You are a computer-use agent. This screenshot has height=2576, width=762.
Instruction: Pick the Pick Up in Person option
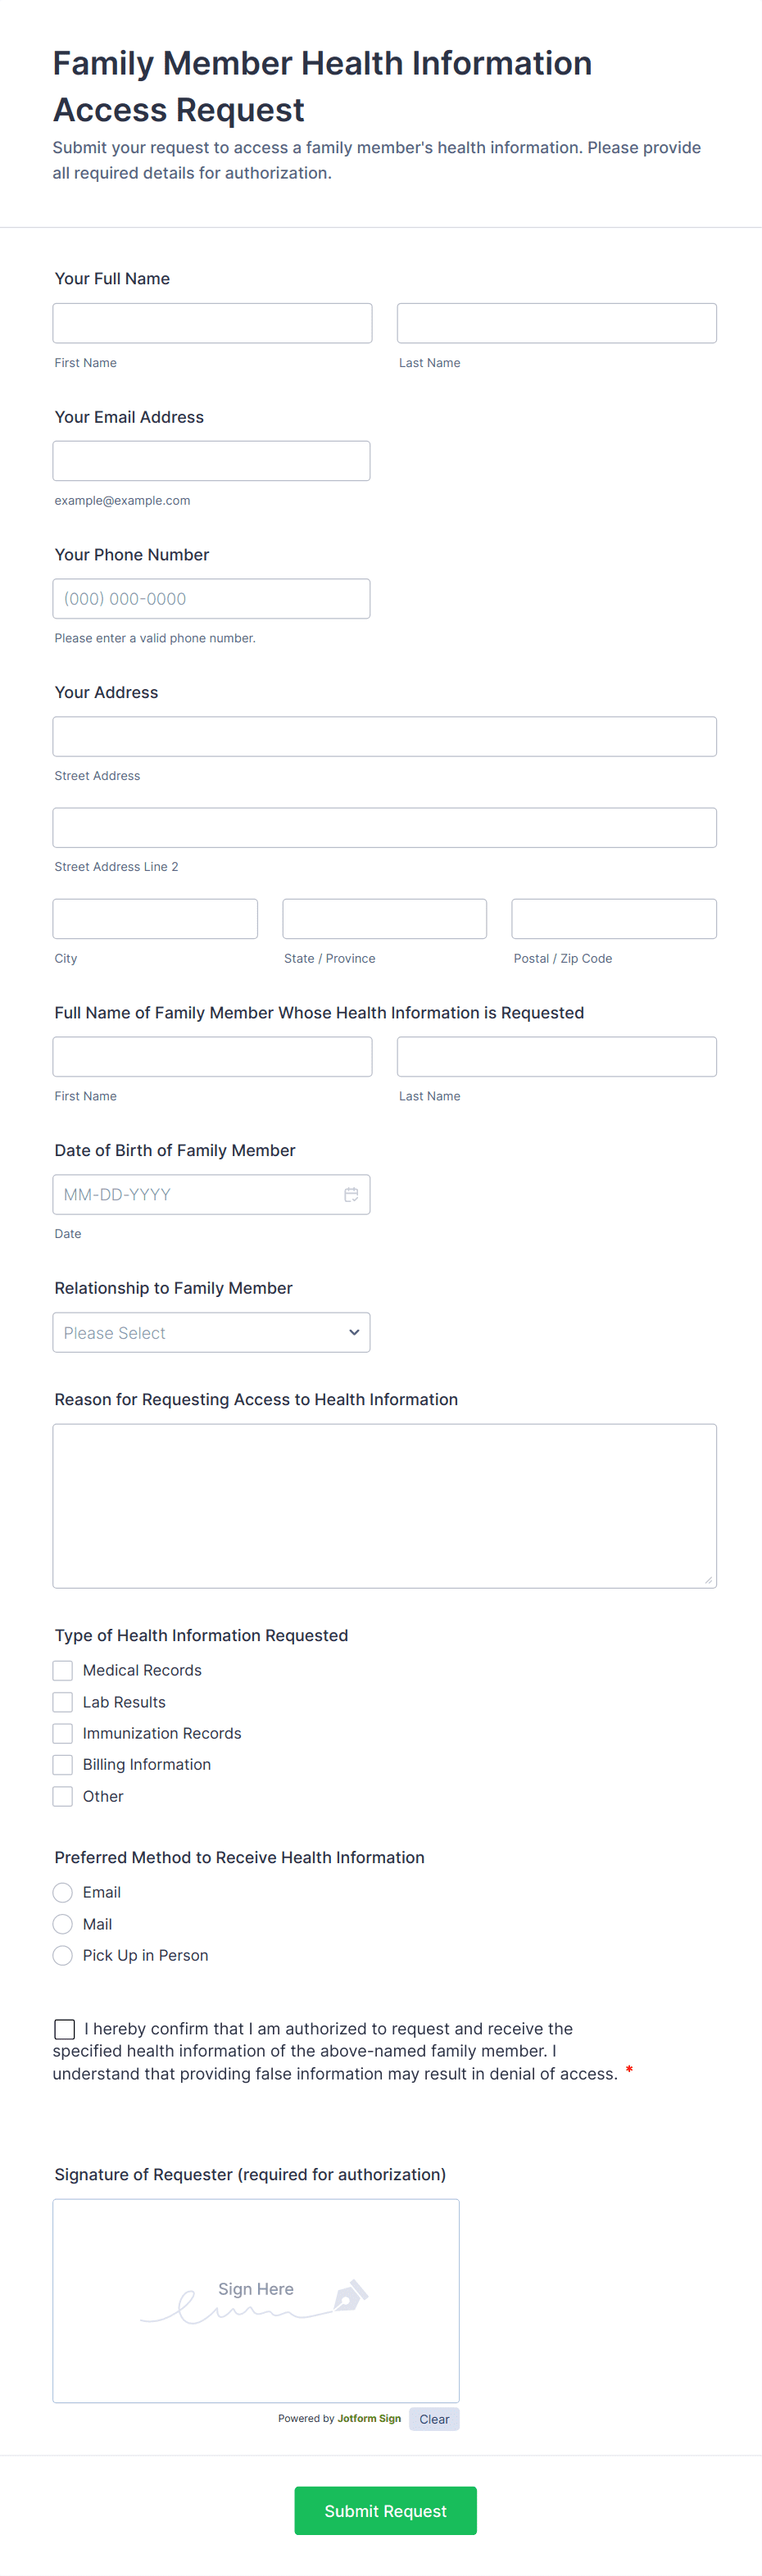[x=63, y=1955]
